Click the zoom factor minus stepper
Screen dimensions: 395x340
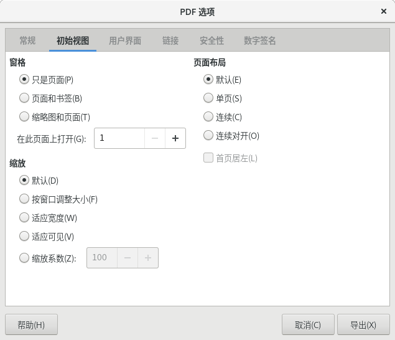click(128, 258)
